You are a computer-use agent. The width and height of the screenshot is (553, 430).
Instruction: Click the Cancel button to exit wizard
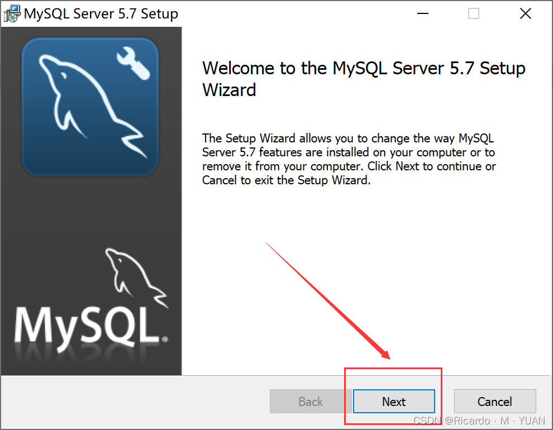tap(495, 401)
